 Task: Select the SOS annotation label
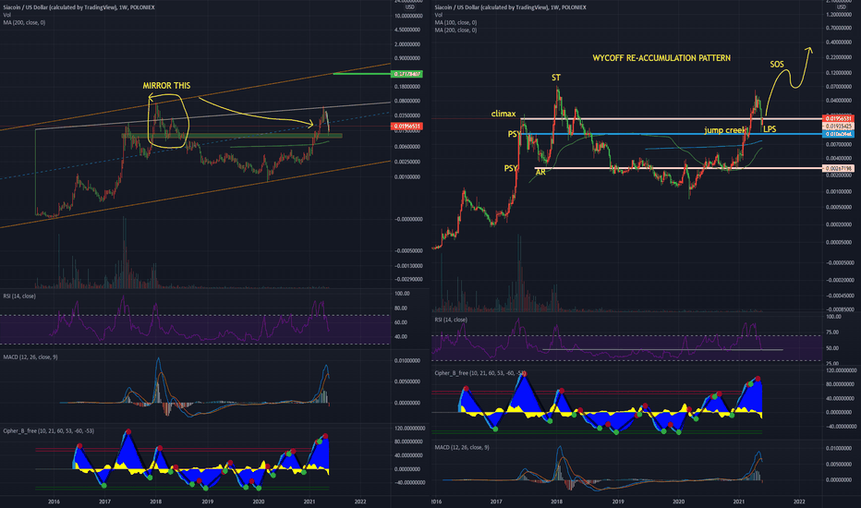pos(777,65)
